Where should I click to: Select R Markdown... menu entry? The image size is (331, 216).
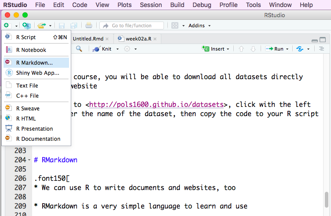tap(36, 63)
